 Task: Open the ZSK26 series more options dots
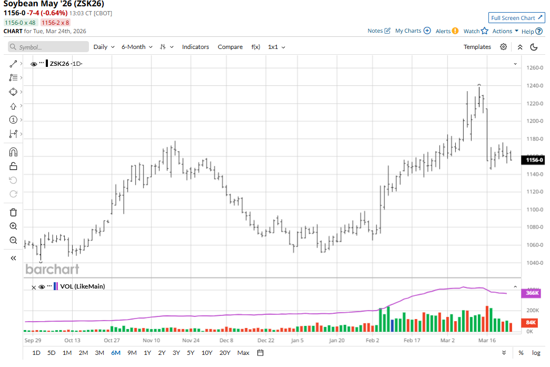[42, 63]
